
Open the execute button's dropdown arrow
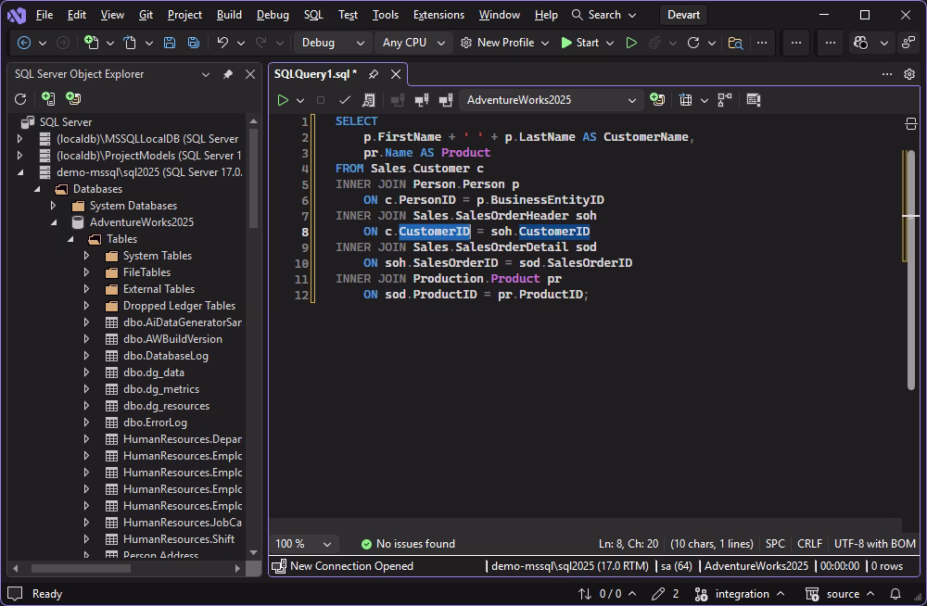tap(300, 100)
